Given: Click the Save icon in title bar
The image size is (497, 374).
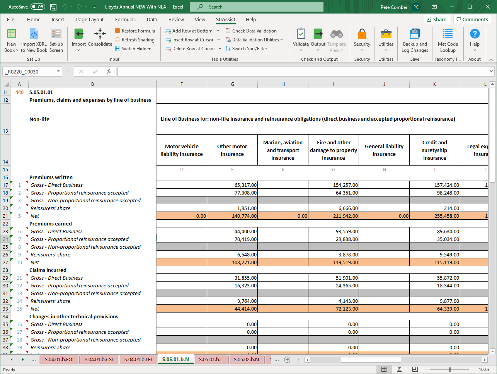Looking at the screenshot, I should (x=53, y=7).
